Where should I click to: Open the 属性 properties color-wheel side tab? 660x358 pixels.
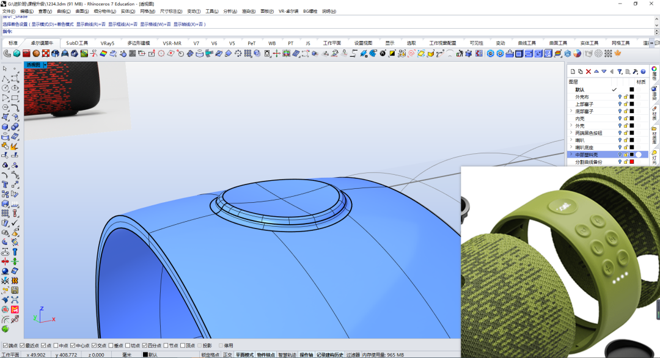(x=654, y=73)
